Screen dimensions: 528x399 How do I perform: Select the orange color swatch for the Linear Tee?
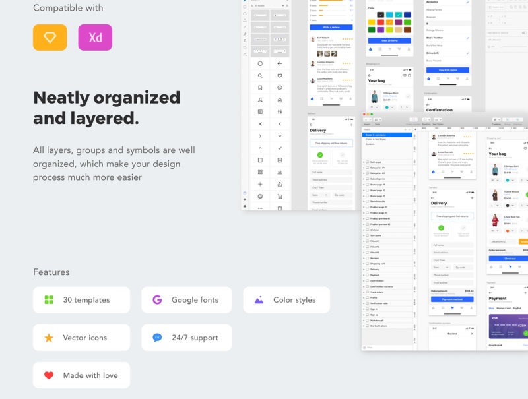pos(508,231)
